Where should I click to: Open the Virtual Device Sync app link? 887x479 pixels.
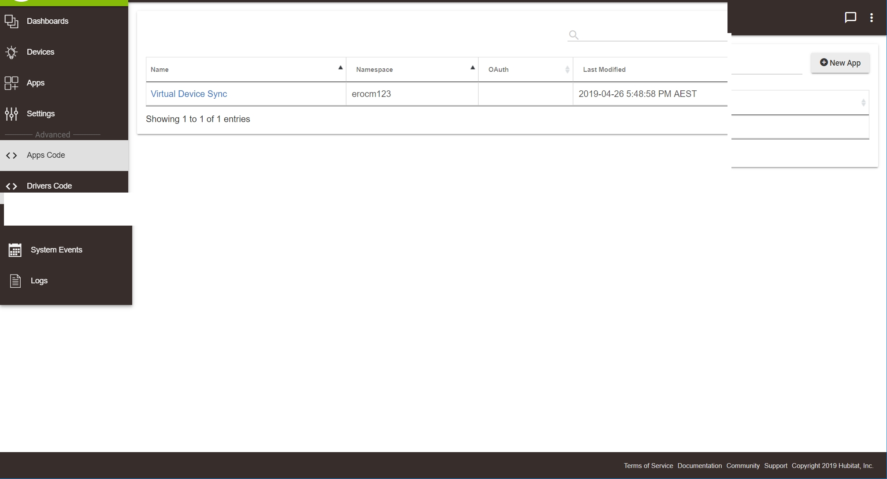pos(189,94)
